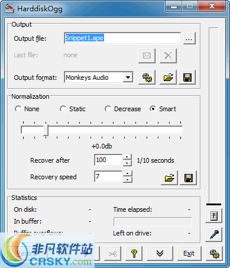This screenshot has width=230, height=268.
Task: Choose the Decrease normalization option
Action: tap(108, 109)
